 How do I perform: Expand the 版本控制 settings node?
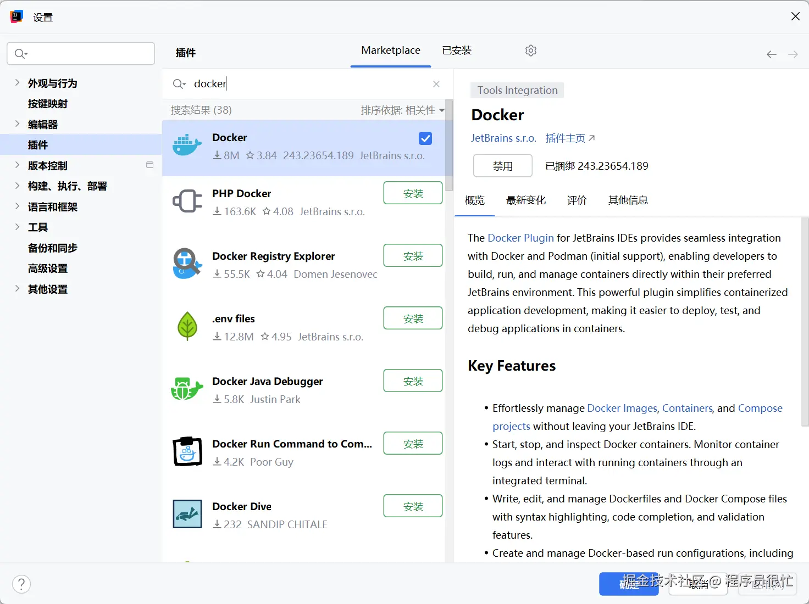click(17, 165)
